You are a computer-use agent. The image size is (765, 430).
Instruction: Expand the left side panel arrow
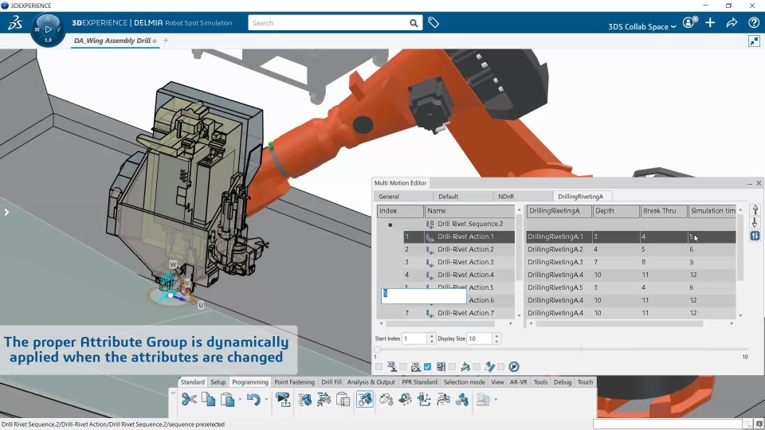point(6,212)
